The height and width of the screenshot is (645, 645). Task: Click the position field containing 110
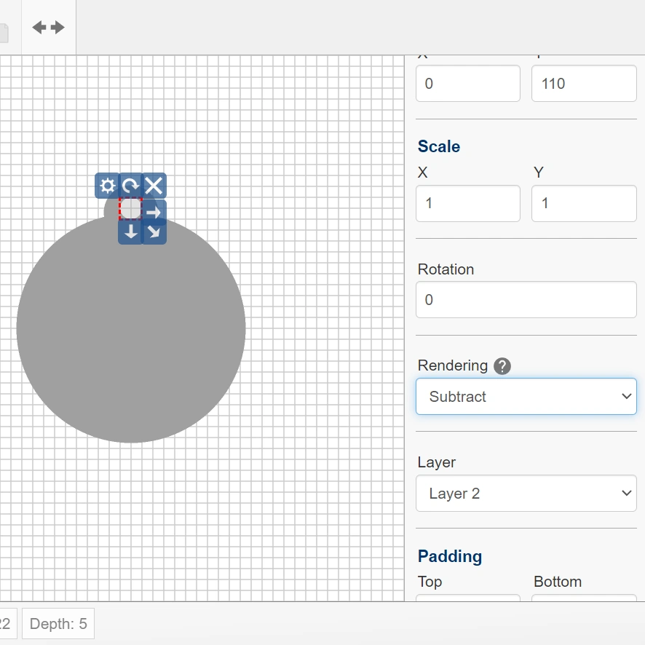pyautogui.click(x=584, y=83)
